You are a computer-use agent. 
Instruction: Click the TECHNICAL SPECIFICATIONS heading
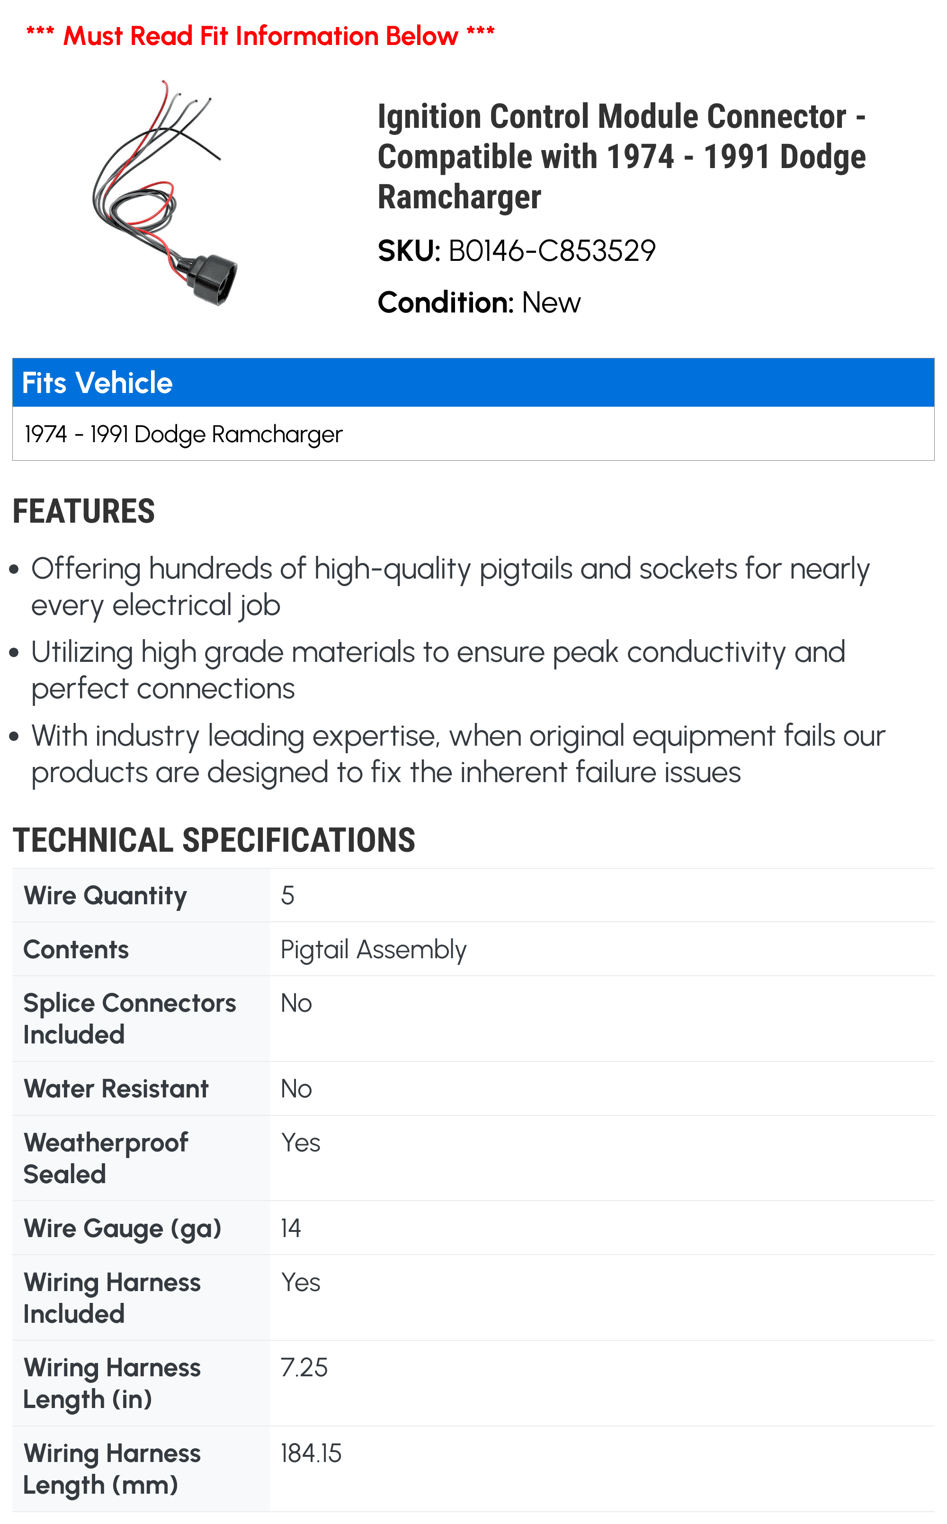tap(214, 840)
